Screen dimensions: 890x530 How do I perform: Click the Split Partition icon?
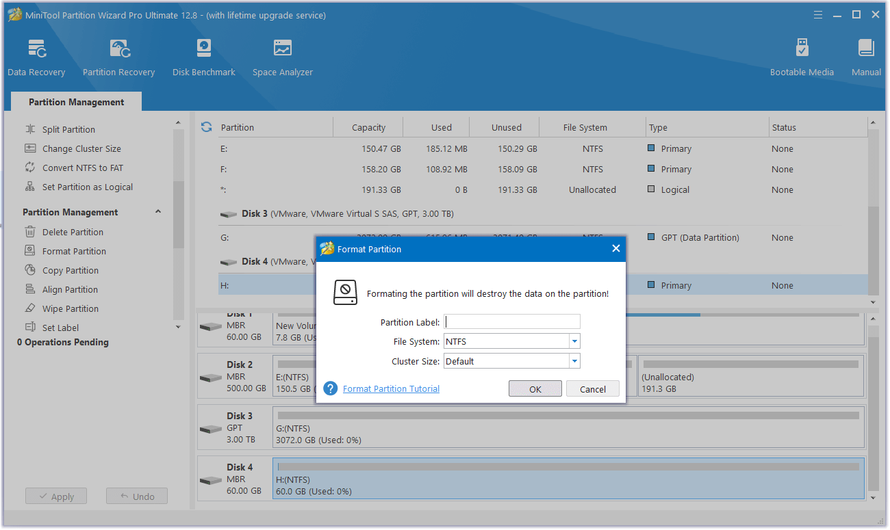(30, 129)
